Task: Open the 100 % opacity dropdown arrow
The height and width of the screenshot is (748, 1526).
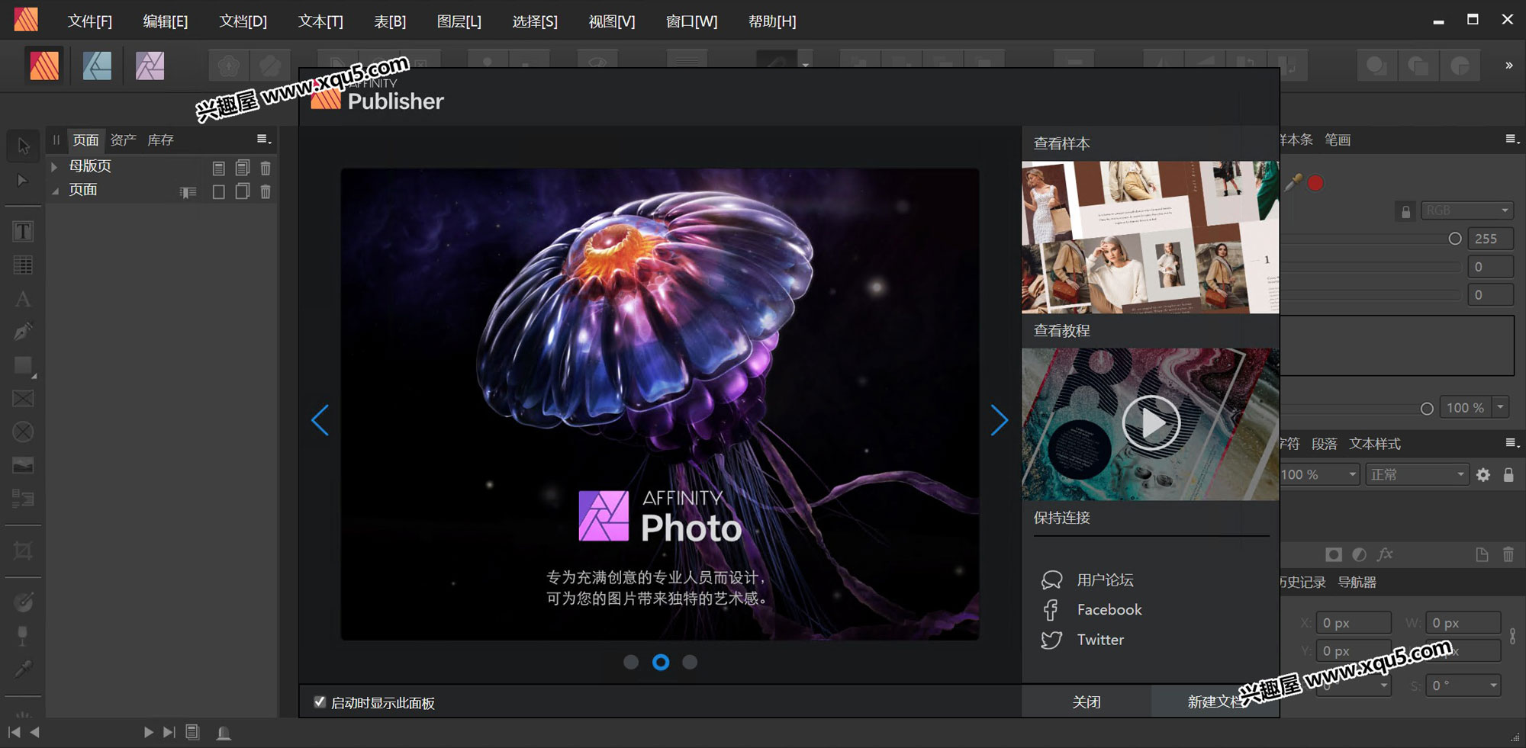Action: coord(1500,407)
